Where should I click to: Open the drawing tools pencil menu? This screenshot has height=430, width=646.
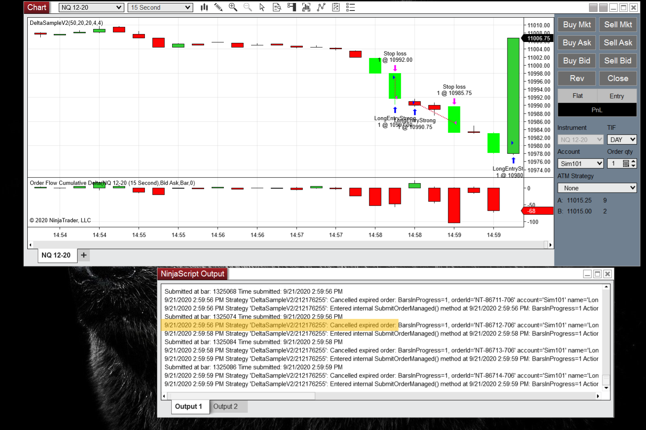pyautogui.click(x=218, y=7)
